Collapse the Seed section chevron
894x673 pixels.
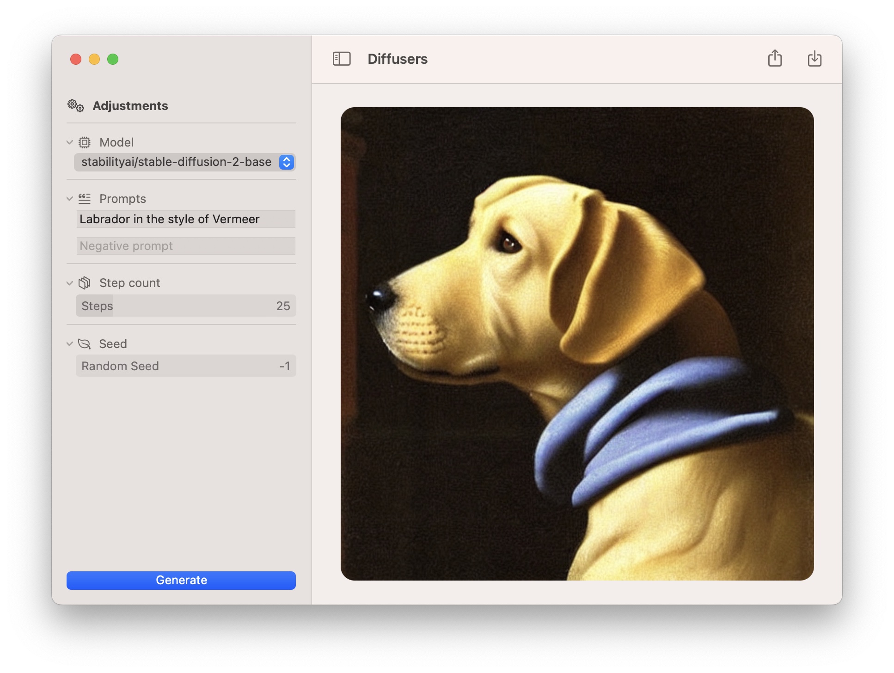pyautogui.click(x=70, y=344)
